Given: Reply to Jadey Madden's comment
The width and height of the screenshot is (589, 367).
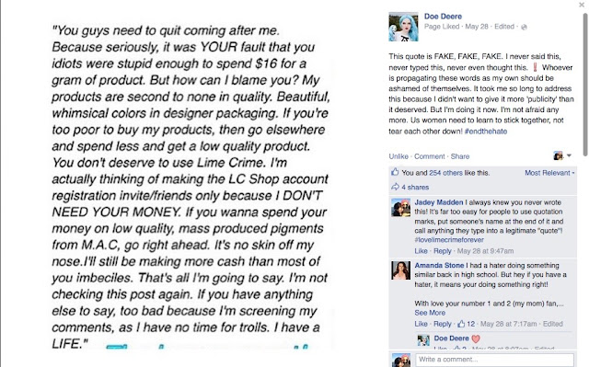Looking at the screenshot, I should pos(442,251).
